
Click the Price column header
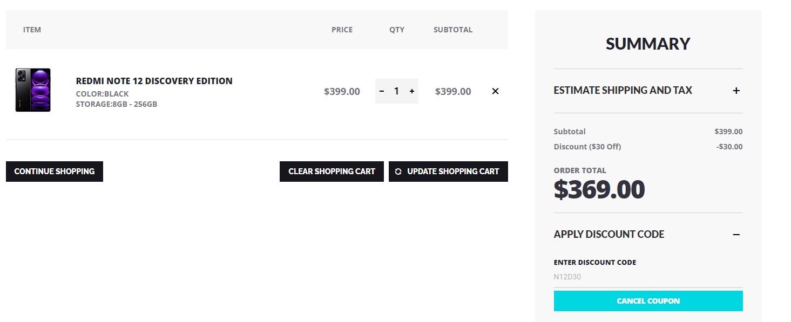(342, 30)
